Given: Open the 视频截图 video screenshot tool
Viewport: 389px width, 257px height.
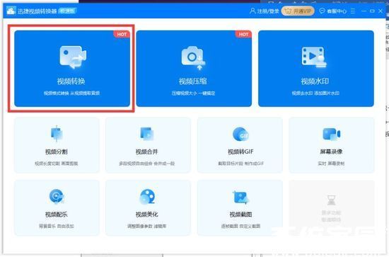Looking at the screenshot, I should (240, 208).
